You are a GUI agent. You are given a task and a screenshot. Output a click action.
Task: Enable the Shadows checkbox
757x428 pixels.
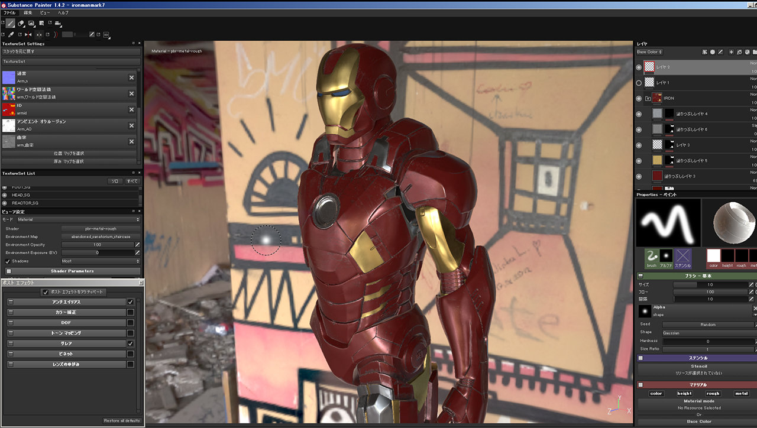(8, 261)
